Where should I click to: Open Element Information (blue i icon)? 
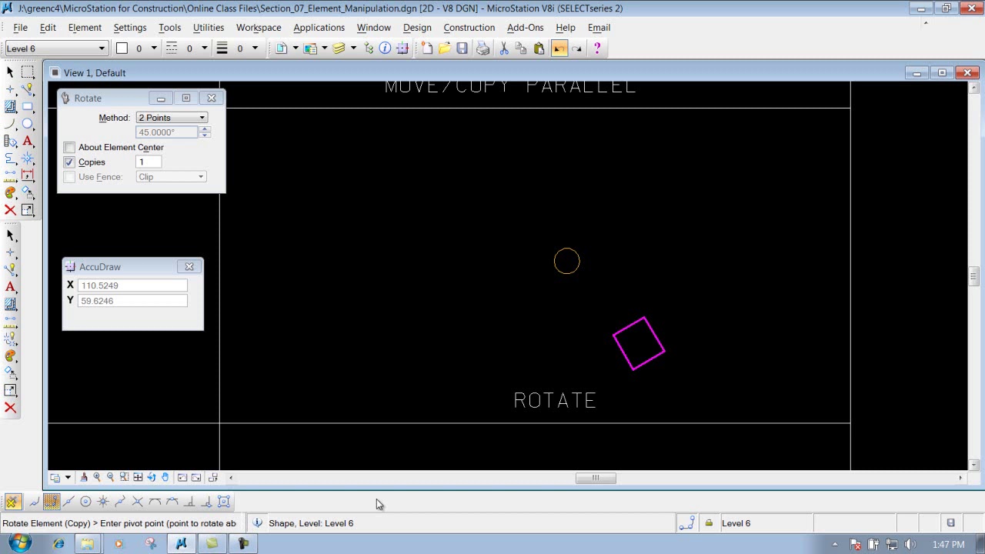pos(385,48)
